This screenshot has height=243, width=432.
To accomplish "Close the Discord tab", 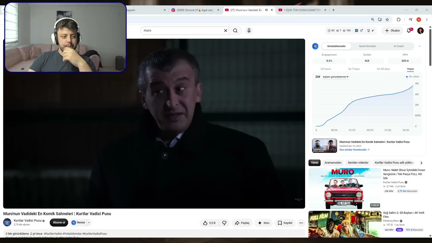I will pyautogui.click(x=218, y=10).
